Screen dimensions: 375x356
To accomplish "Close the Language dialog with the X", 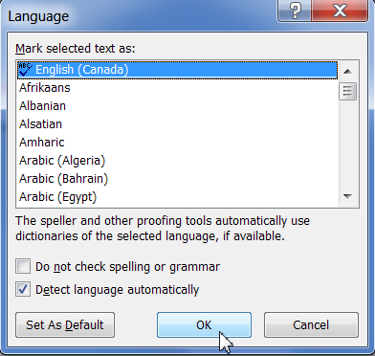I will [x=340, y=11].
